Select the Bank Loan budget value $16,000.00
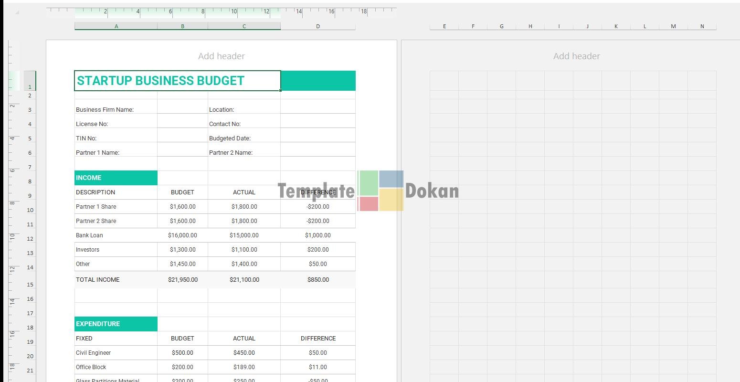740x382 pixels. click(x=182, y=235)
